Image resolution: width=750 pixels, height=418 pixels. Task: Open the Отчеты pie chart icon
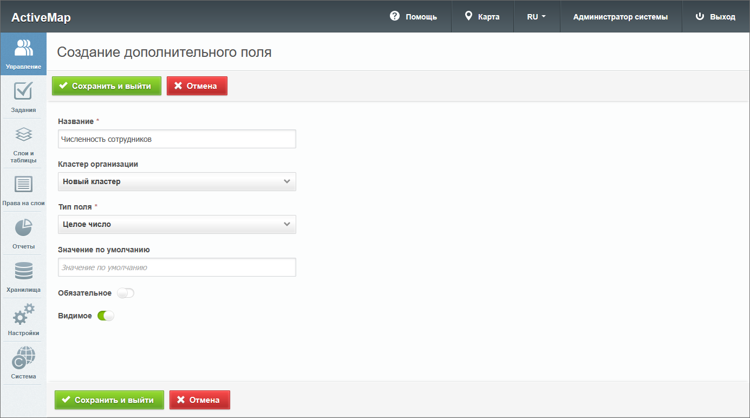click(23, 228)
